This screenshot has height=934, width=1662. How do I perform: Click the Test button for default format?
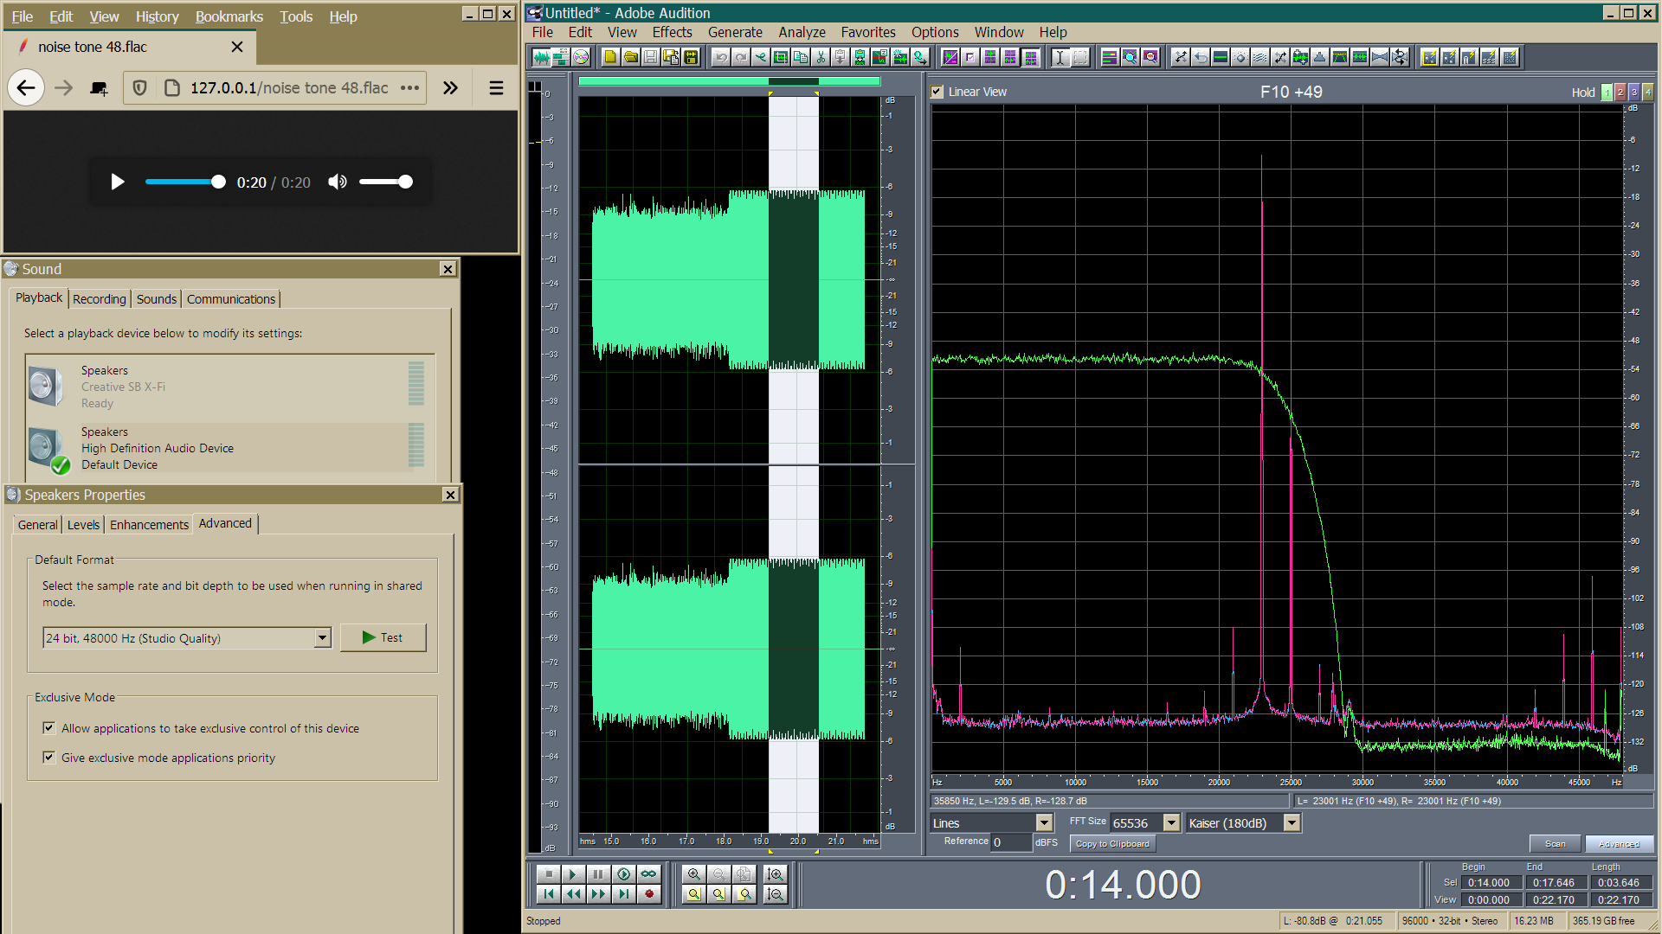pyautogui.click(x=383, y=637)
